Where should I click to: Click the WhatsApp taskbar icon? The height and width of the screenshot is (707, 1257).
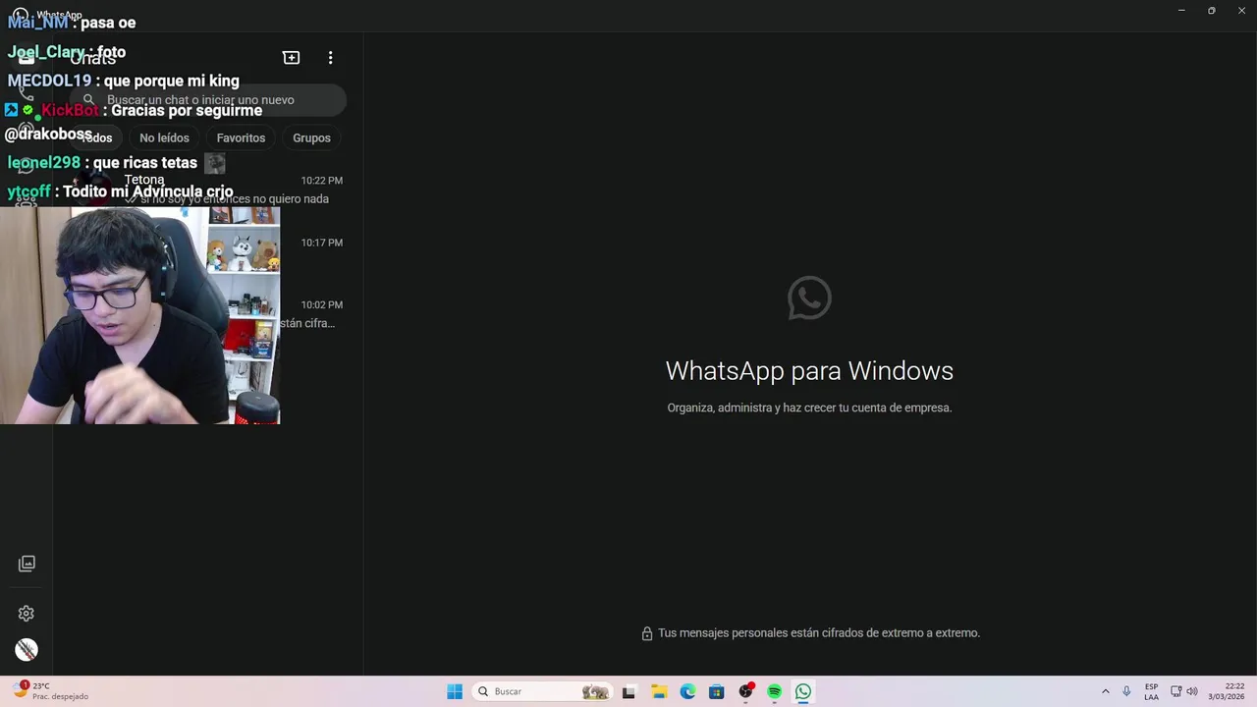(x=803, y=691)
